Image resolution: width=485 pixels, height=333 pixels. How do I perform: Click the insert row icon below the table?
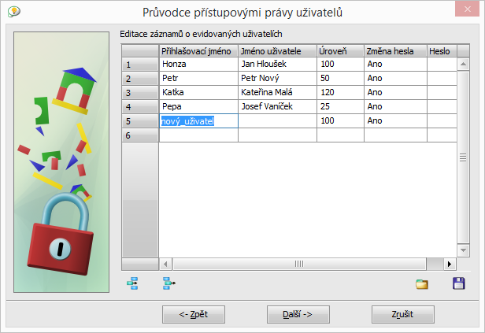click(132, 283)
